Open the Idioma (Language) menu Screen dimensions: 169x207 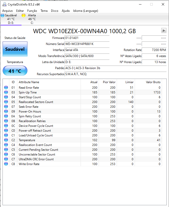(x=86, y=11)
